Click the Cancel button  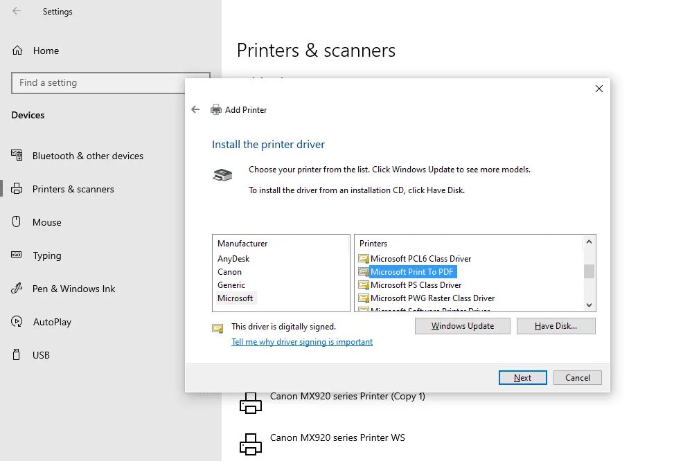point(577,378)
